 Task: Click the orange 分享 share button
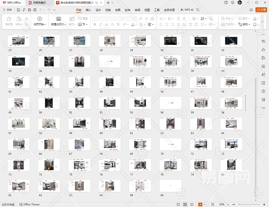[x=261, y=10]
